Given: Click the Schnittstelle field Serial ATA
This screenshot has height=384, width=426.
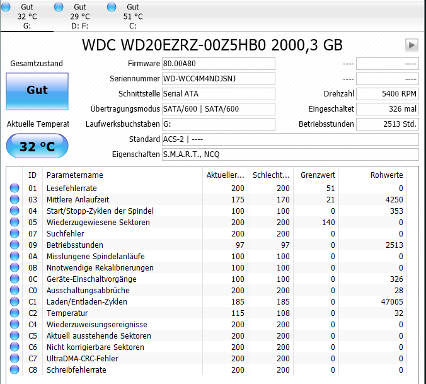Looking at the screenshot, I should (x=219, y=94).
